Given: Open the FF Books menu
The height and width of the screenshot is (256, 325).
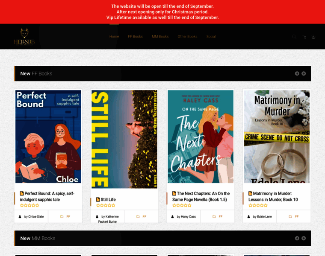Looking at the screenshot, I should pyautogui.click(x=135, y=37).
